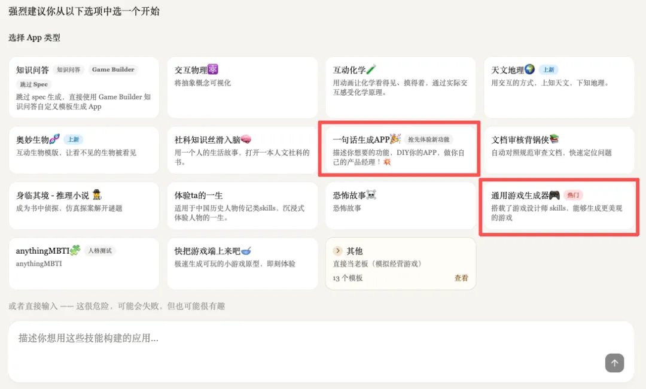The height and width of the screenshot is (389, 646).
Task: Choose the 社科知识丝滑入脑 card
Action: (242, 150)
